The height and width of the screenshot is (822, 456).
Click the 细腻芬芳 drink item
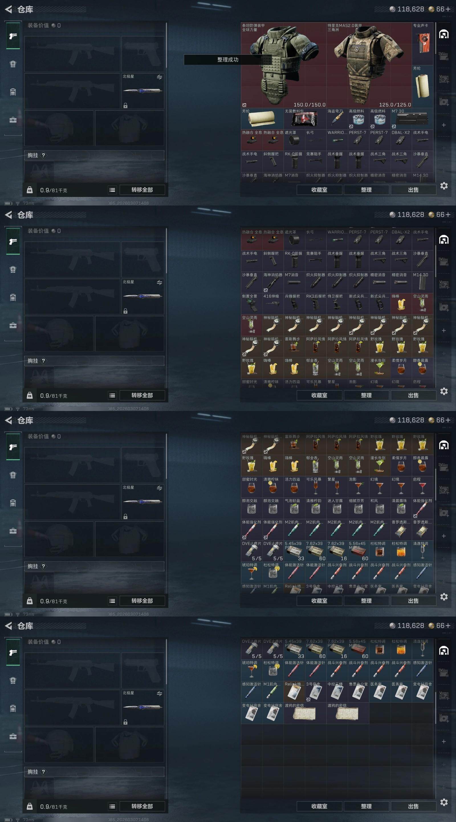[358, 508]
